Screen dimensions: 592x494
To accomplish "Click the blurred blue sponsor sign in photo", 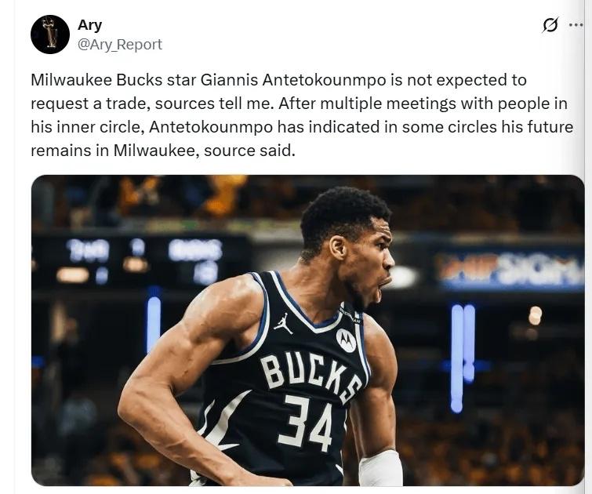I will pos(510,271).
